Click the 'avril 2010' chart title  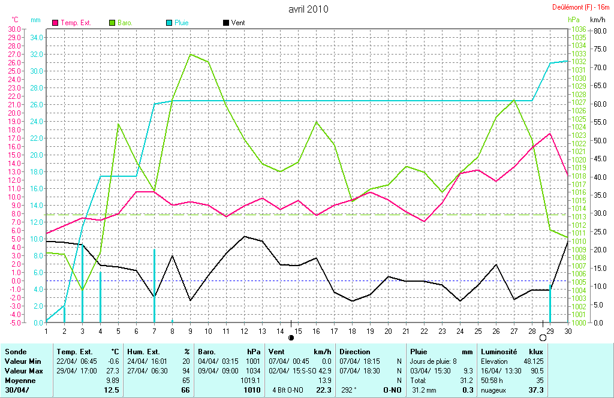click(308, 9)
